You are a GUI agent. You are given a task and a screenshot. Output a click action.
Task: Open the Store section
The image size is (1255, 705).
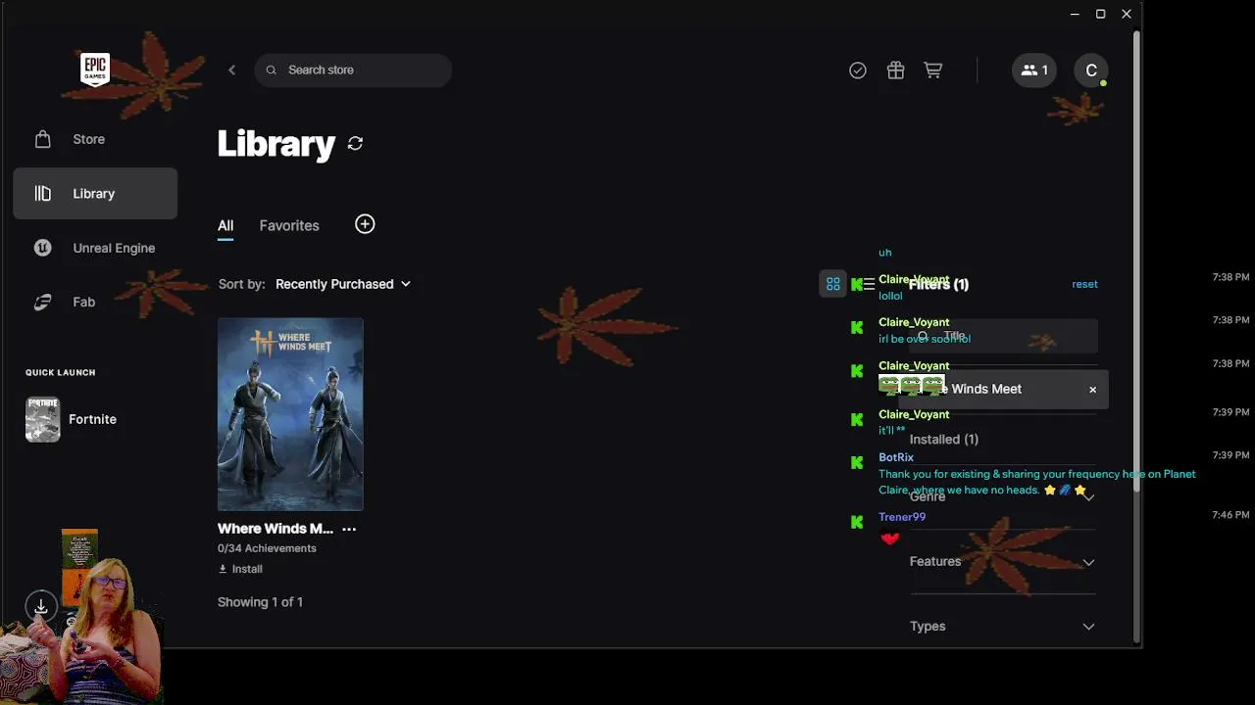95,139
